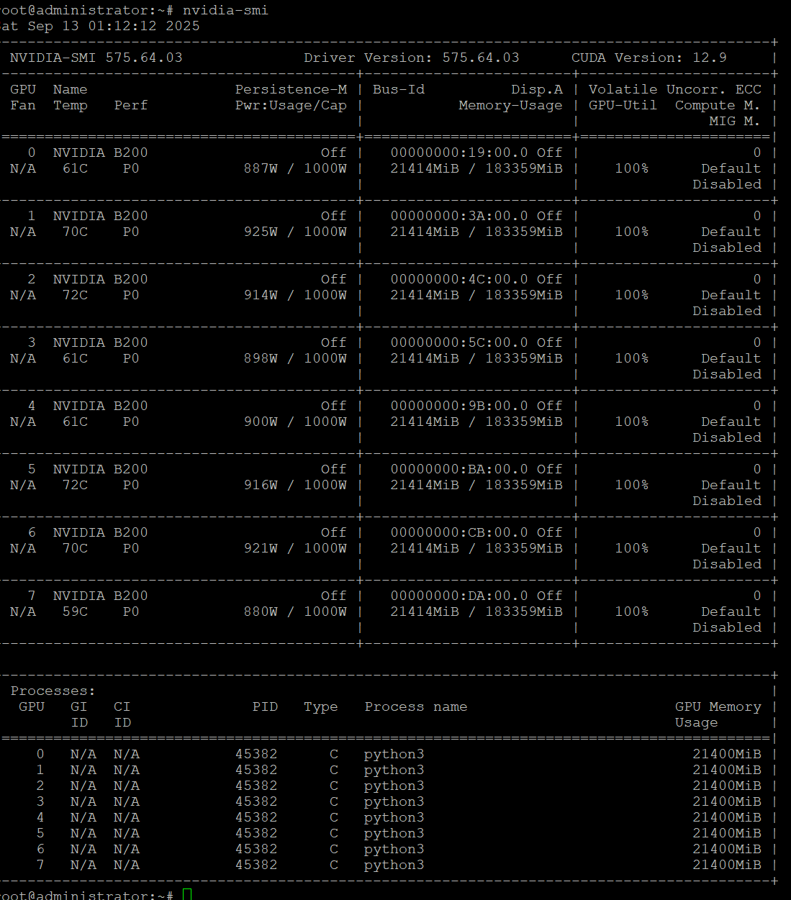This screenshot has height=900, width=791.
Task: Click the nvidia-smi command text at the top prompt
Action: point(225,10)
